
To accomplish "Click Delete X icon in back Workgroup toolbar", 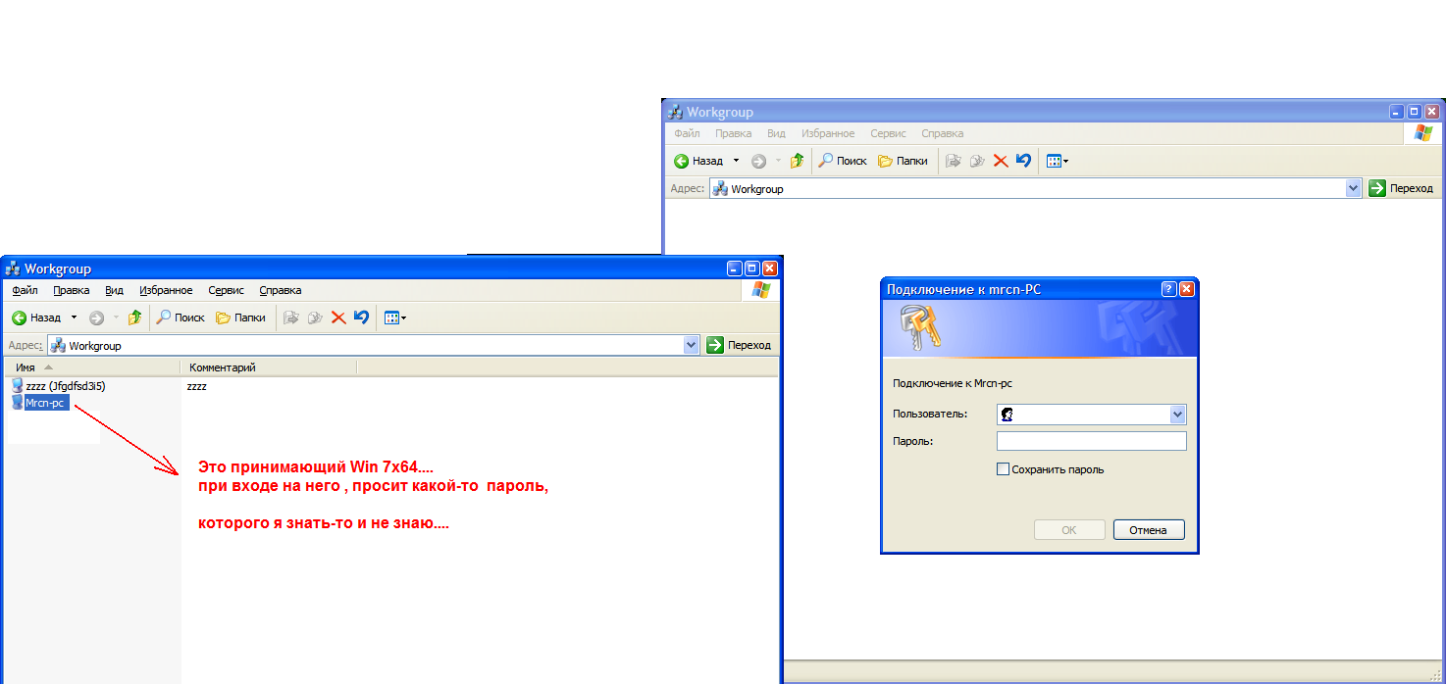I will pyautogui.click(x=1001, y=161).
